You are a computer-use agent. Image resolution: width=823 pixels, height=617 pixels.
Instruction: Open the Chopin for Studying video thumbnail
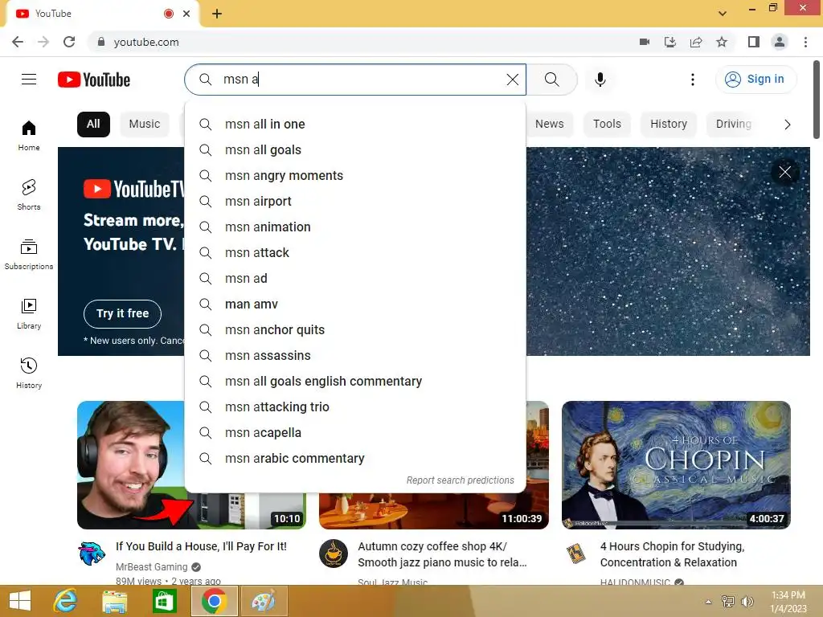click(x=676, y=465)
